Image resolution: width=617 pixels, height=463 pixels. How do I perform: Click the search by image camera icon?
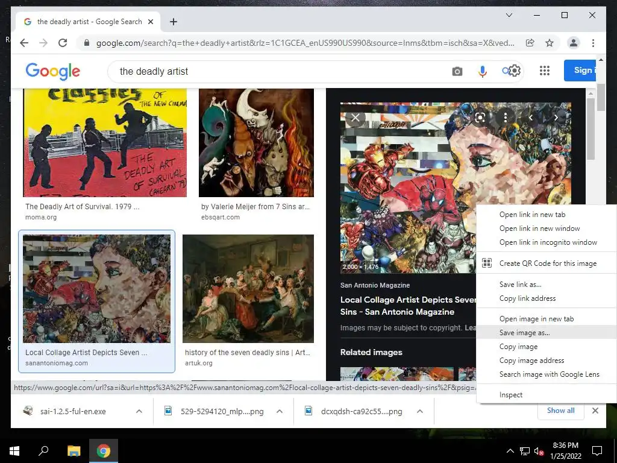click(457, 71)
